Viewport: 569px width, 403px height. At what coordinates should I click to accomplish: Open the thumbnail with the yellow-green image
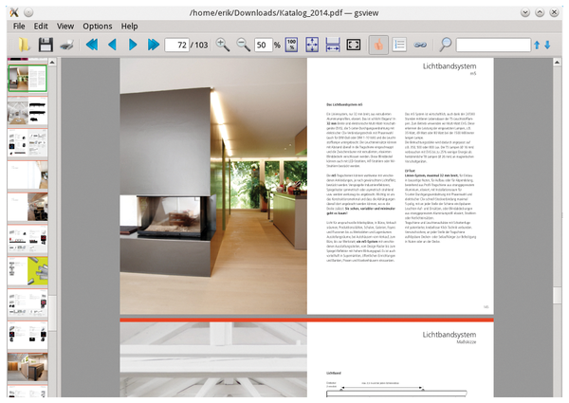[x=28, y=271]
